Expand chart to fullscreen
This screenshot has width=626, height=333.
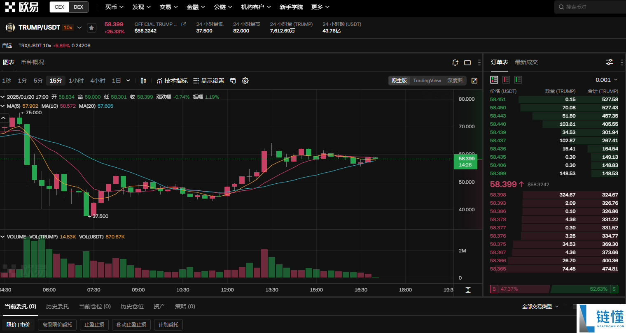click(474, 81)
